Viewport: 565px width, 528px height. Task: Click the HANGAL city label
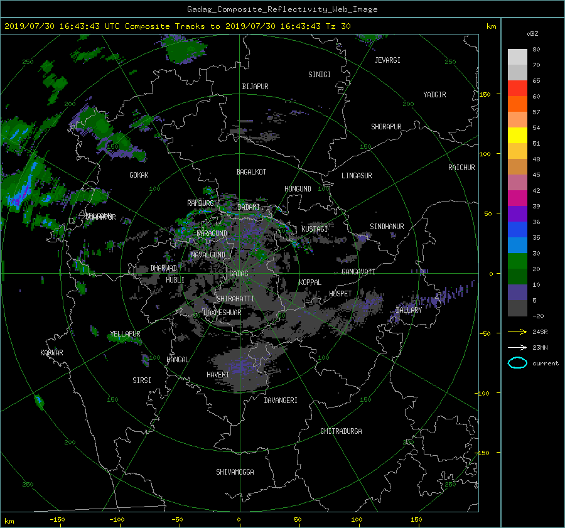pyautogui.click(x=177, y=360)
